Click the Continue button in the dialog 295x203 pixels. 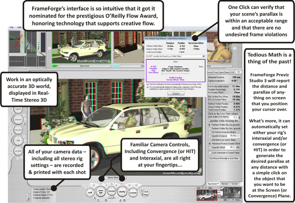pyautogui.click(x=176, y=94)
